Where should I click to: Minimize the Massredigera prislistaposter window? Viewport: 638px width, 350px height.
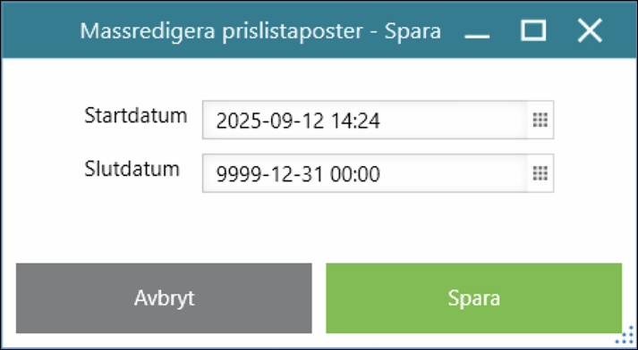477,31
